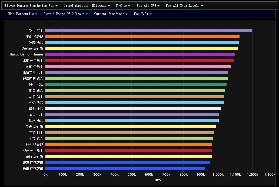Image resolution: width=279 pixels, height=187 pixels.
Task: Select the orange 平衡 德鲁伊 bar
Action: [x=142, y=37]
